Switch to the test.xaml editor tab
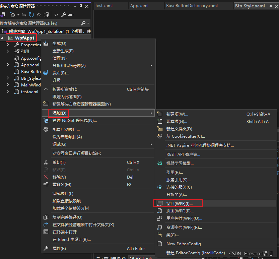 [104, 6]
